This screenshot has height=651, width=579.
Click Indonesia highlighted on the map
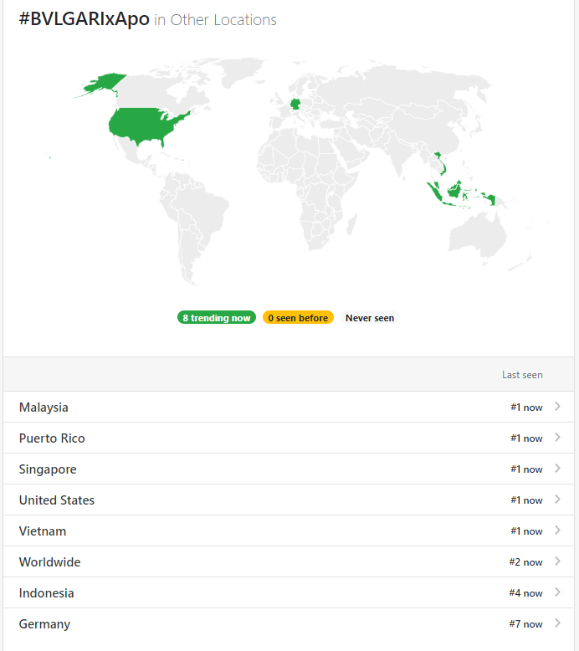click(454, 192)
